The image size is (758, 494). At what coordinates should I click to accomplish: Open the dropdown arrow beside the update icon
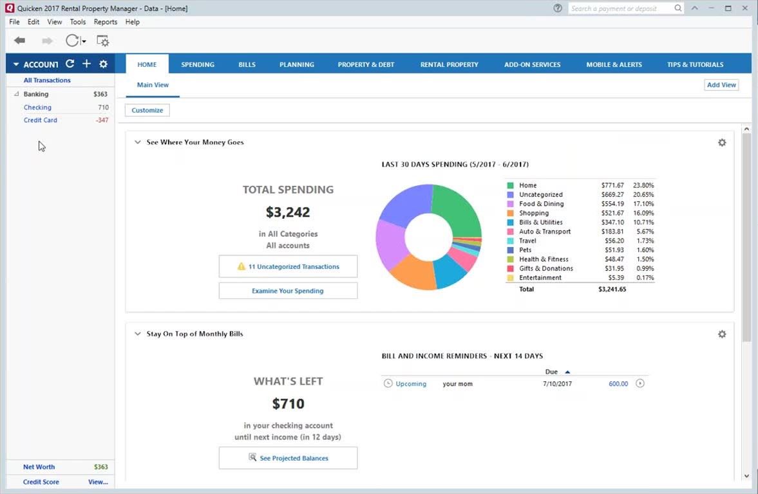(x=84, y=42)
